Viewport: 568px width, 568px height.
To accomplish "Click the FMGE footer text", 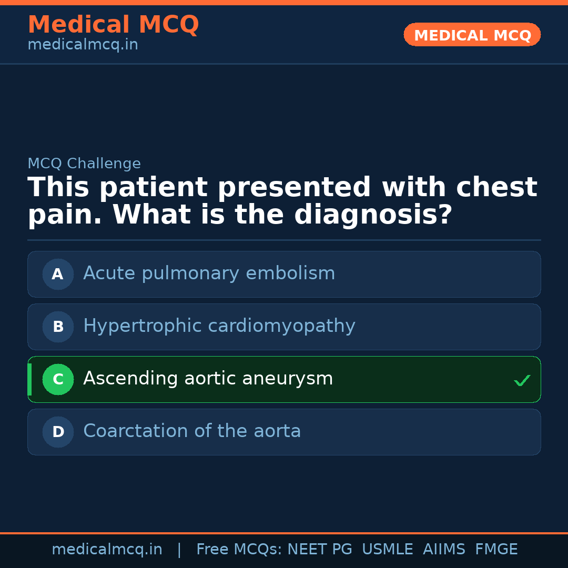I will pyautogui.click(x=496, y=550).
